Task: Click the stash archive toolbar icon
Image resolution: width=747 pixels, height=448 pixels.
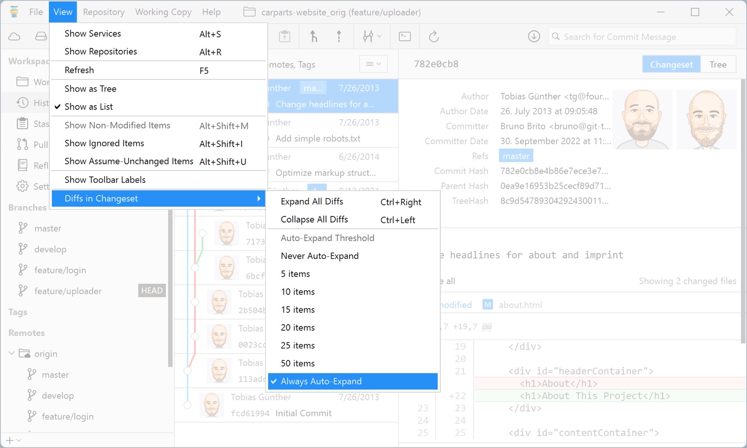Action: (x=285, y=37)
